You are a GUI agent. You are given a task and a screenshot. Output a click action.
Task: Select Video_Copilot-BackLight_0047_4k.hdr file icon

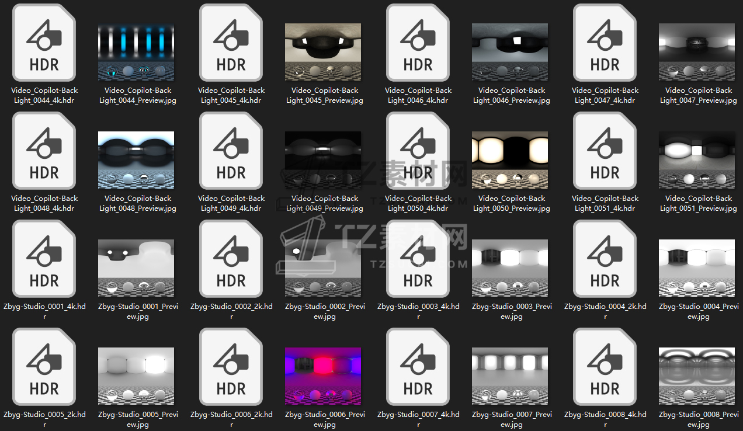coord(605,43)
